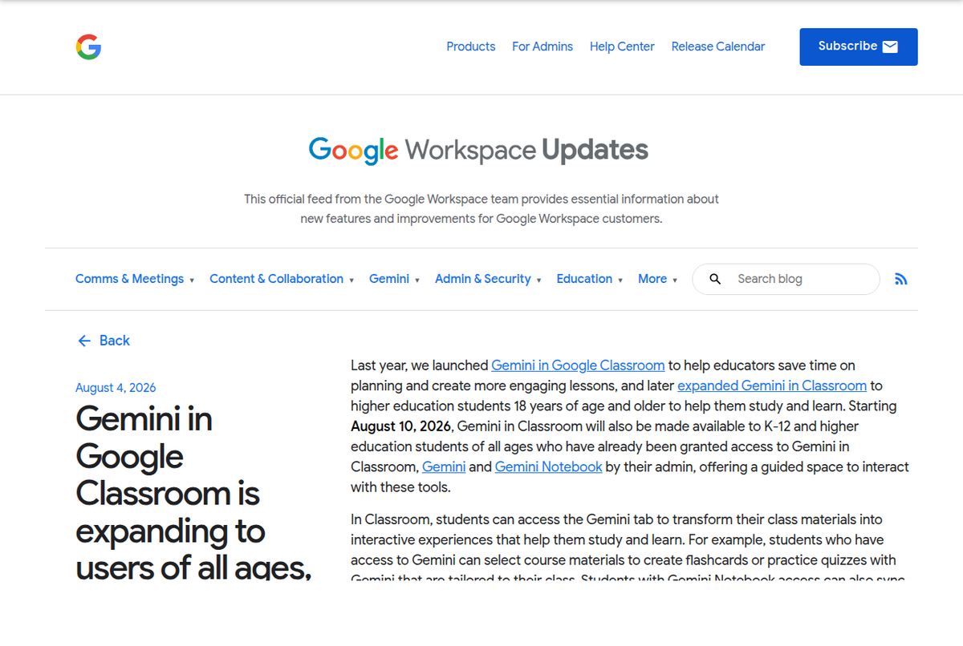Click the search magnifier icon
The width and height of the screenshot is (963, 646).
coord(716,279)
